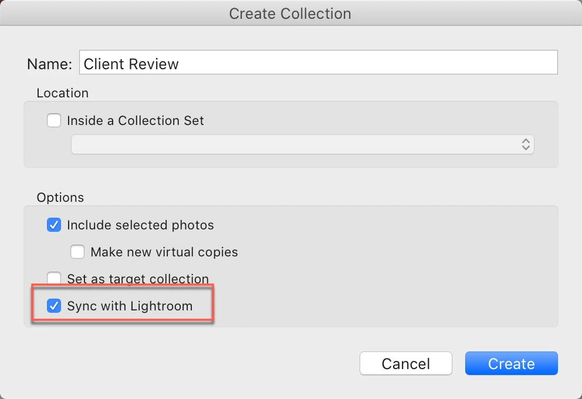Click the Options section heading
The width and height of the screenshot is (582, 399).
pyautogui.click(x=60, y=198)
